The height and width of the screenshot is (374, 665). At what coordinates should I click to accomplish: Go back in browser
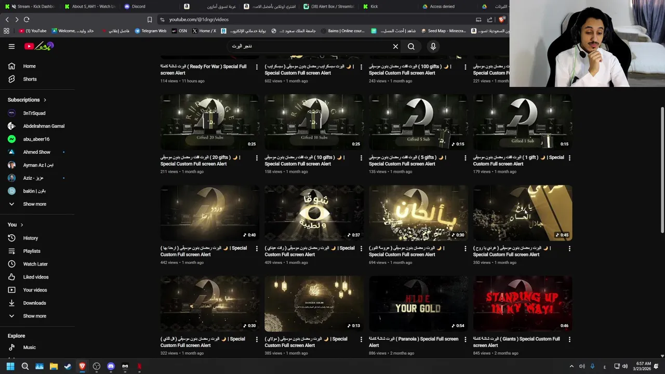[x=7, y=19]
